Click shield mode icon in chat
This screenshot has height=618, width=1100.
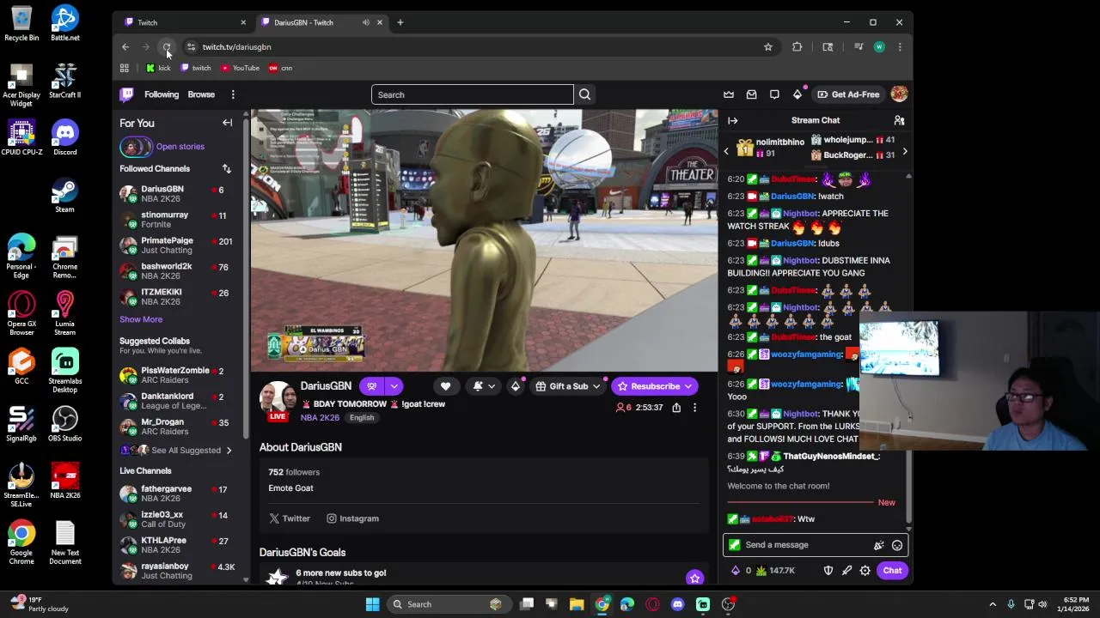tap(828, 571)
